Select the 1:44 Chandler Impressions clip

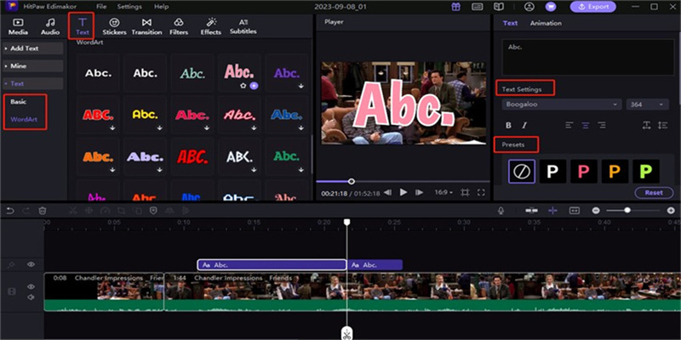point(422,292)
